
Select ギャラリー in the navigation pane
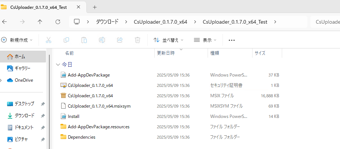(x=23, y=68)
